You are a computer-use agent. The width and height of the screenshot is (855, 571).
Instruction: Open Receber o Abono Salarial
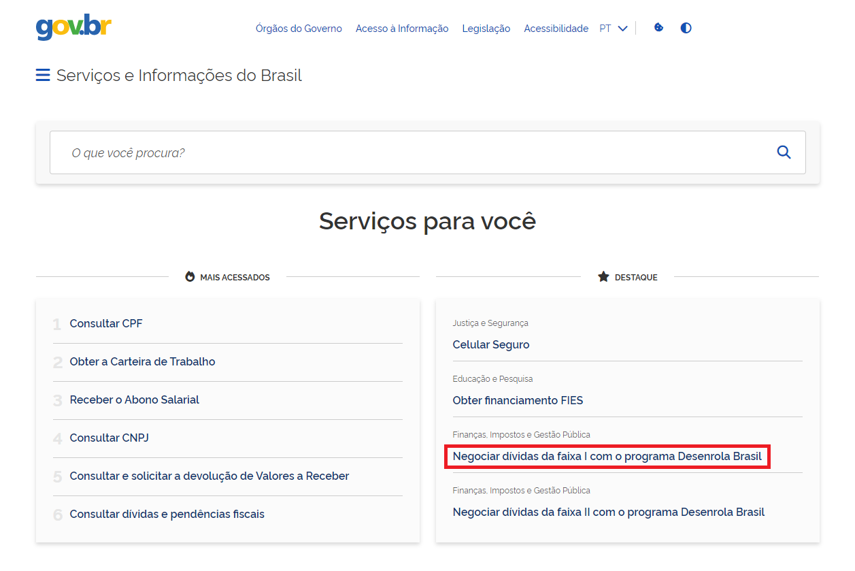[x=134, y=400]
